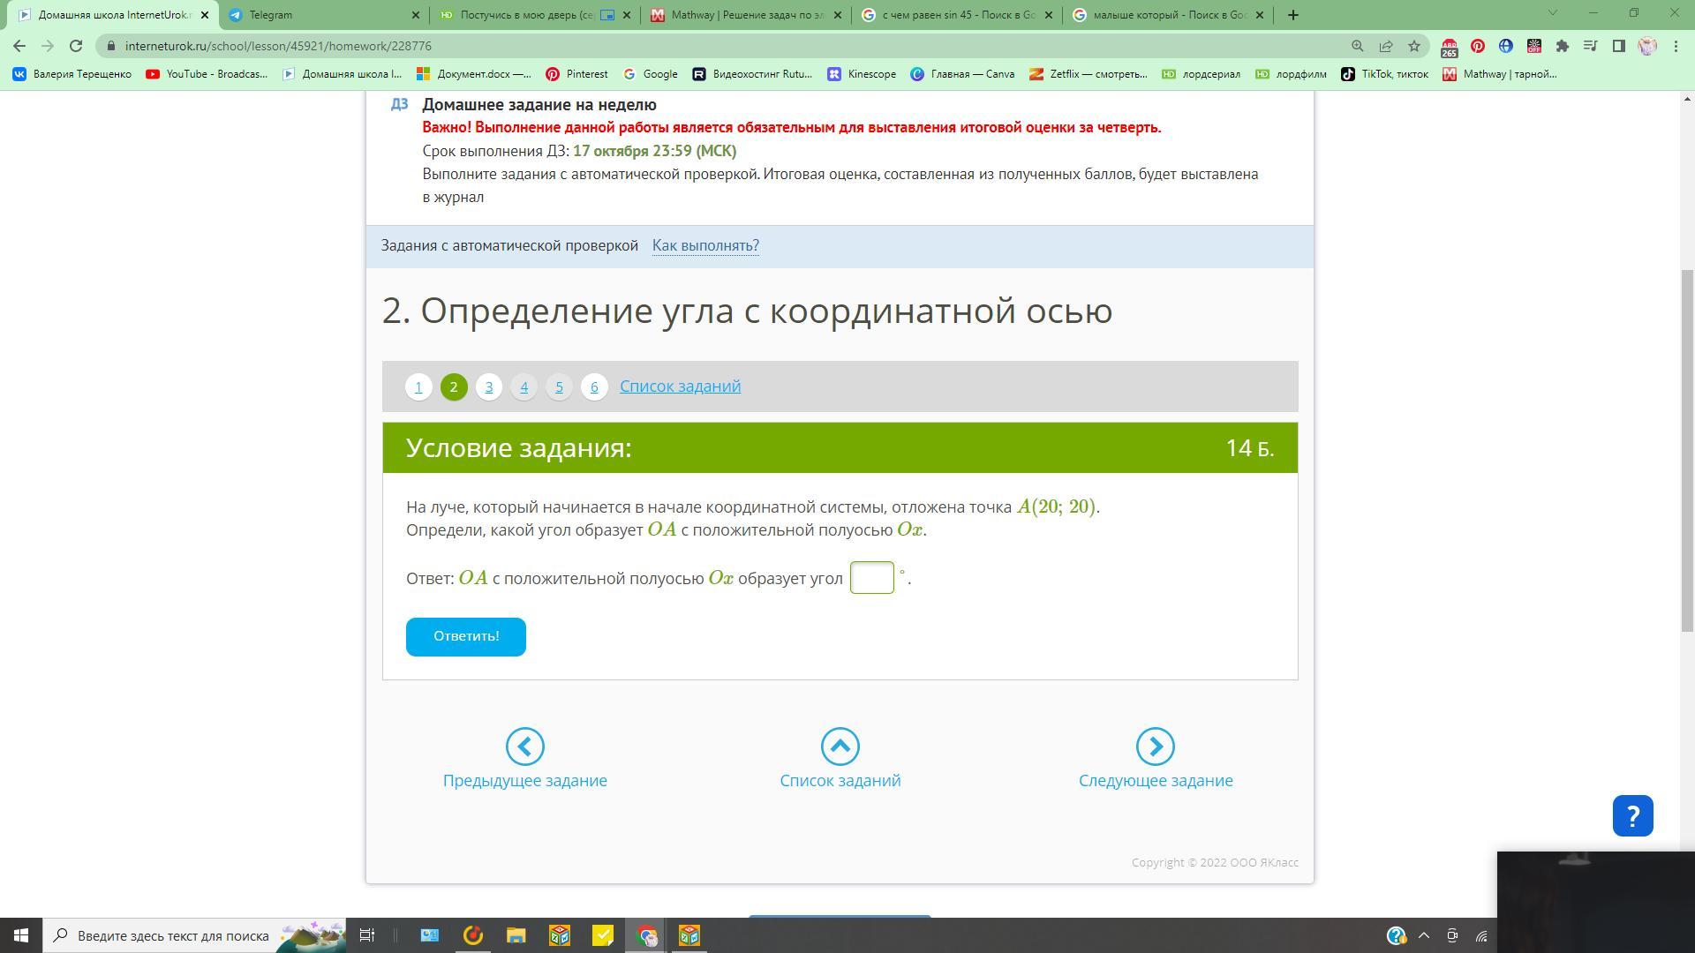Open the Как выполнять? link

[705, 245]
